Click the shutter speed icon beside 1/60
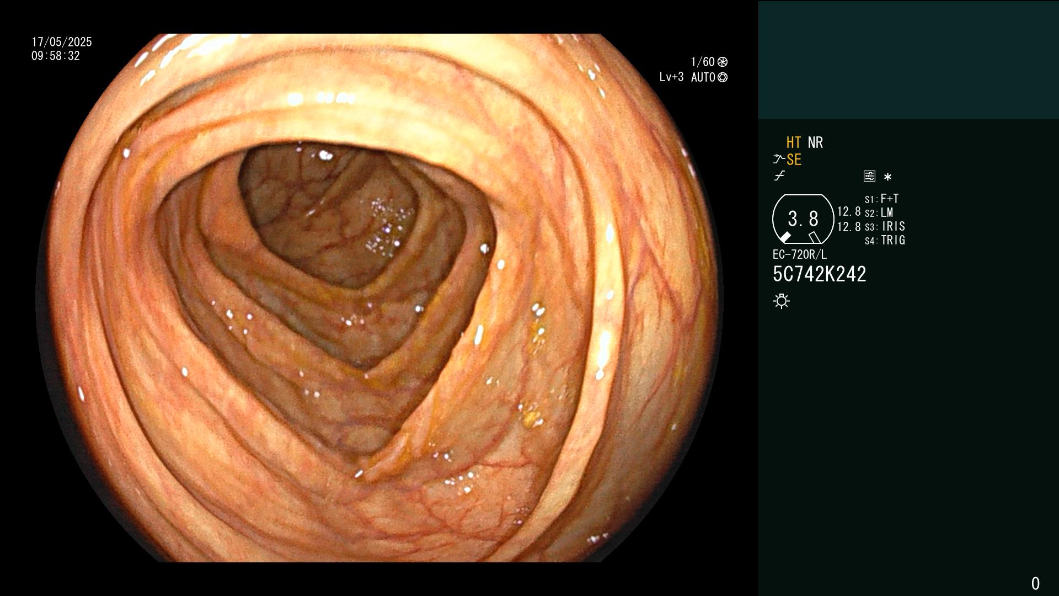The width and height of the screenshot is (1059, 596). pos(723,62)
